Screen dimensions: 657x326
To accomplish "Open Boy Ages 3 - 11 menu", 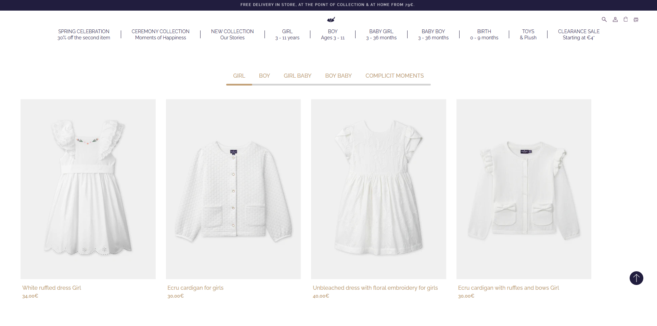I will tap(333, 35).
